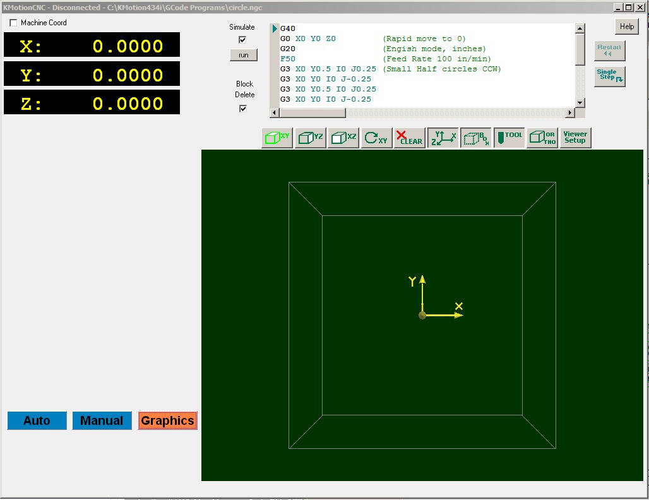Switch to the Graphics screen tab
This screenshot has height=500, width=649.
[x=167, y=421]
